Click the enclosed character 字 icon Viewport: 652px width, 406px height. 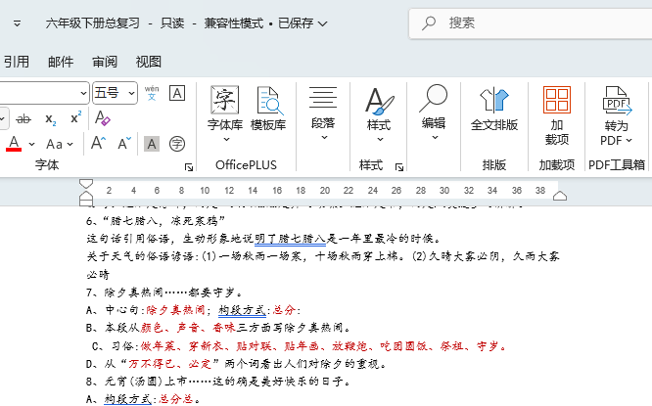tap(177, 144)
